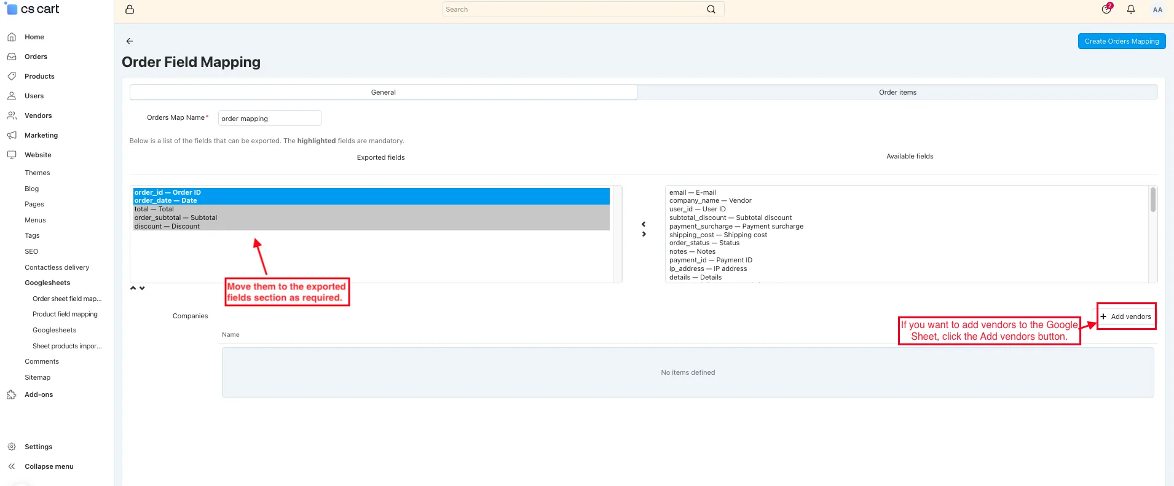This screenshot has height=486, width=1174.
Task: Open Menus under Website
Action: (35, 220)
